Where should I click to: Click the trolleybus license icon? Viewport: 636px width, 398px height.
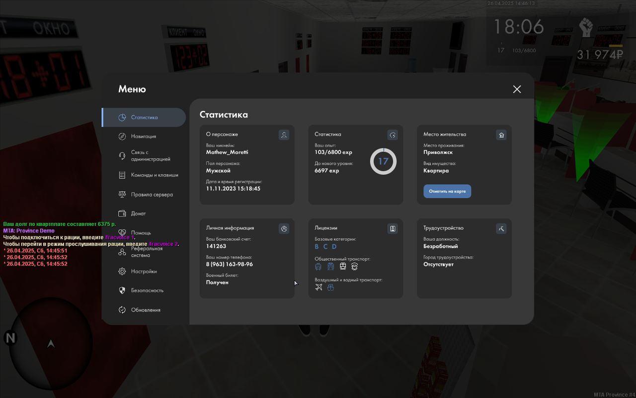coord(318,267)
